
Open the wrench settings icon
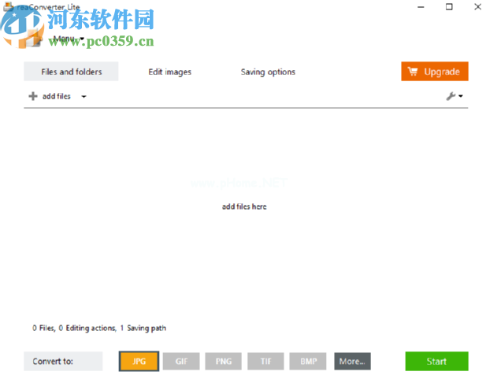pos(453,96)
